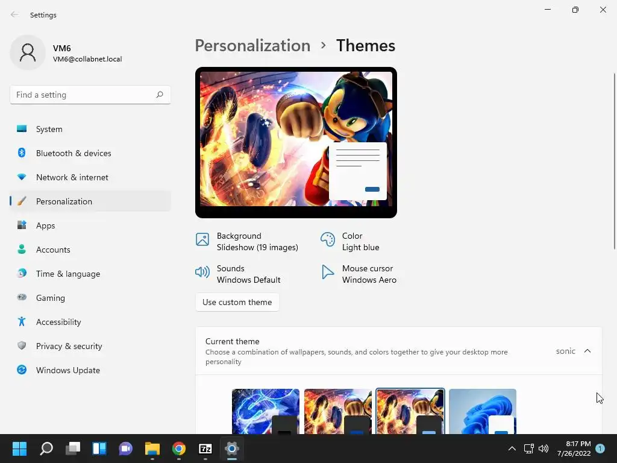Open Color Light blue setting
Image resolution: width=617 pixels, height=463 pixels.
pyautogui.click(x=350, y=241)
